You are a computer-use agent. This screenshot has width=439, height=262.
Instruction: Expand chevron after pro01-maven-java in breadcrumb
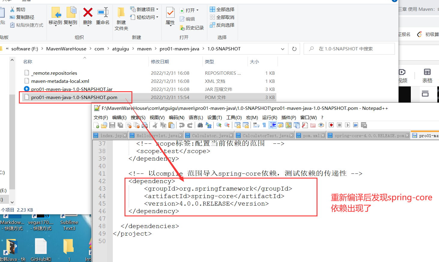(x=203, y=49)
